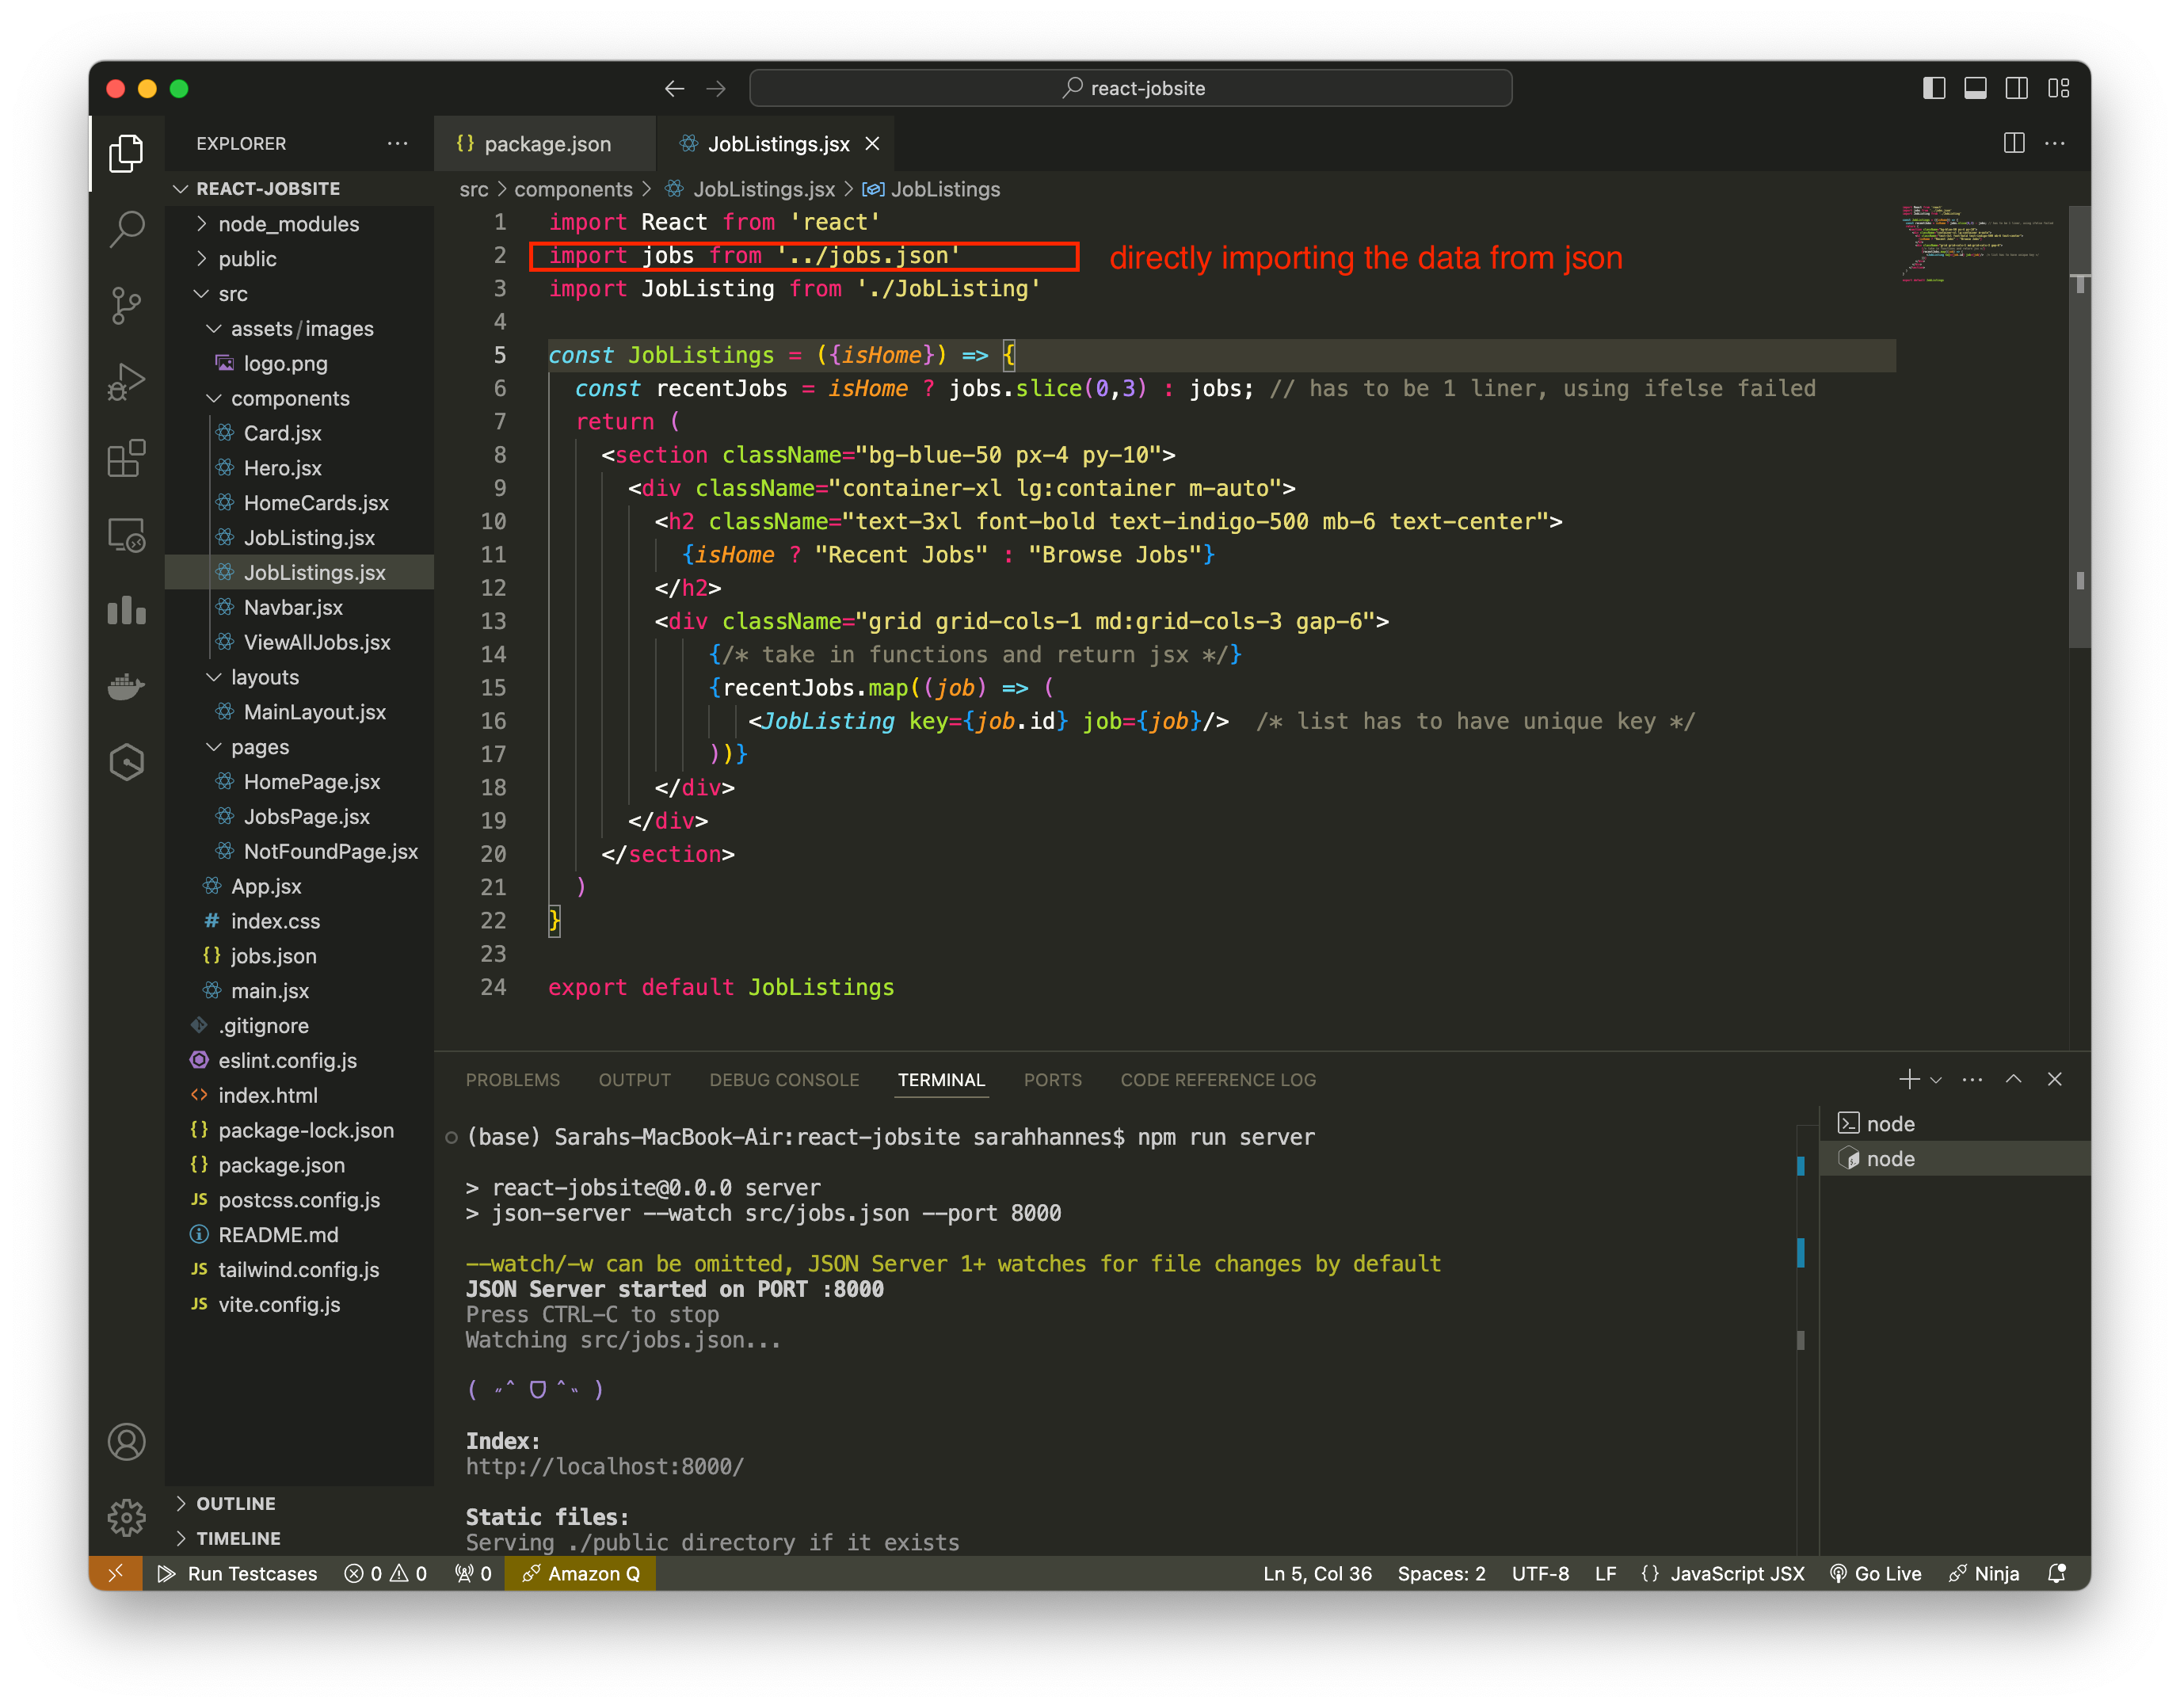
Task: Click the errors and warnings counter
Action: click(386, 1573)
